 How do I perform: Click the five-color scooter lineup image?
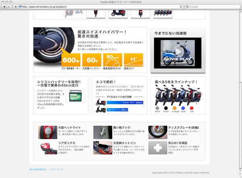178,95
